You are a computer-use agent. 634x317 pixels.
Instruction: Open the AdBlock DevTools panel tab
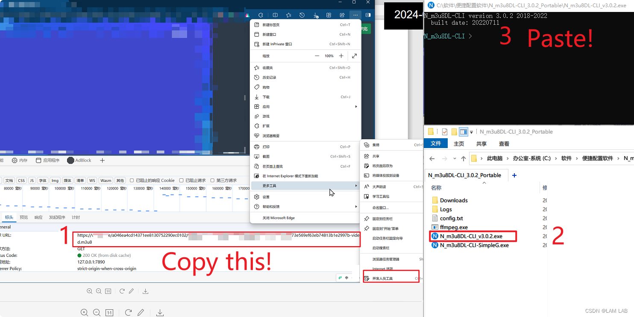click(79, 160)
